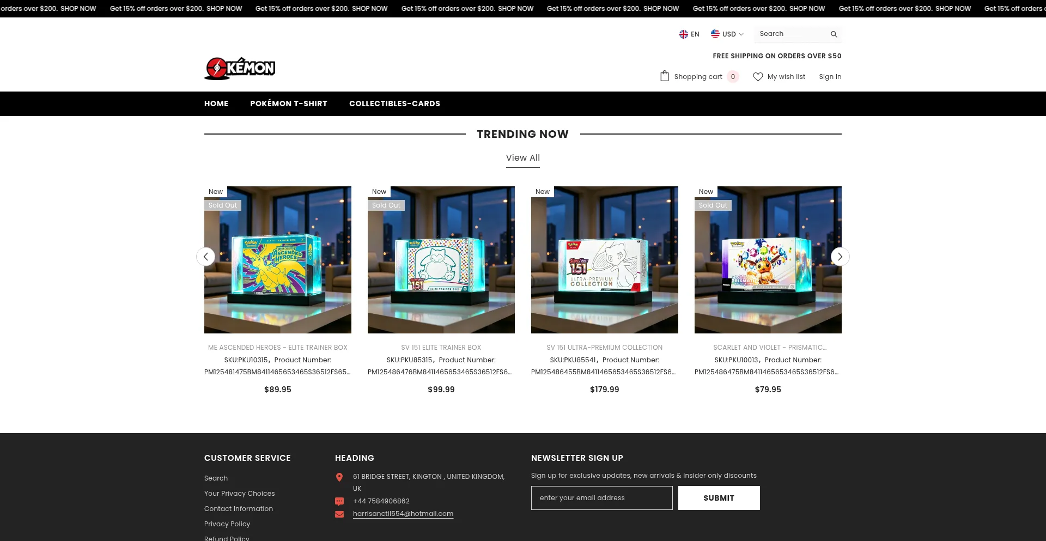Click harrisanctil554@hotmail.com email link
Image resolution: width=1046 pixels, height=541 pixels.
[x=403, y=514]
